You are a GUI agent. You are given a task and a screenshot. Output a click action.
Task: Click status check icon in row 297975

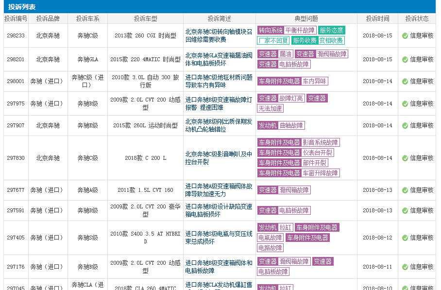click(x=405, y=103)
